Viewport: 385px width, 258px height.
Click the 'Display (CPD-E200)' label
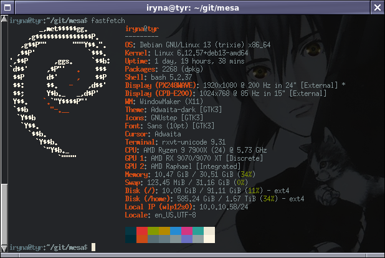coord(159,93)
